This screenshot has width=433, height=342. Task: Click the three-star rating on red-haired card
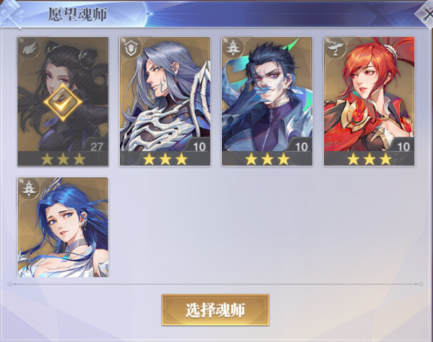pyautogui.click(x=370, y=159)
